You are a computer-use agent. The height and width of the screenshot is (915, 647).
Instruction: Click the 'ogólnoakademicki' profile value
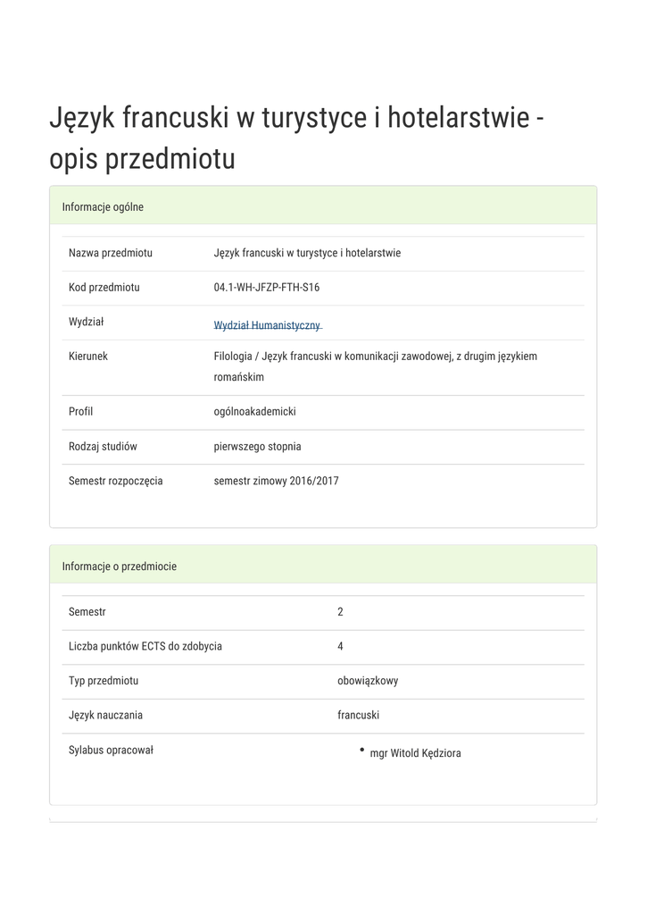click(x=254, y=412)
